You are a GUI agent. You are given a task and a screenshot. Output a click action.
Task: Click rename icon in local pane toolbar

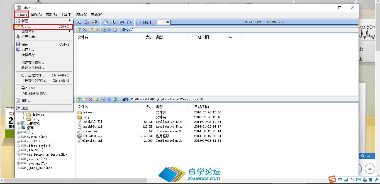96,99
